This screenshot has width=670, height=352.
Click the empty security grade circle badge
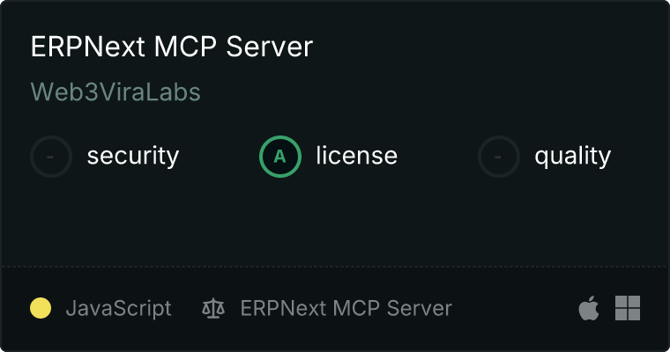coord(51,157)
